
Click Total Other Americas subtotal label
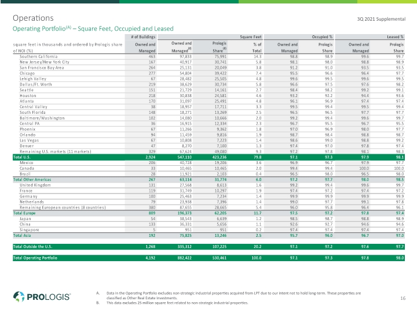coord(32,180)
